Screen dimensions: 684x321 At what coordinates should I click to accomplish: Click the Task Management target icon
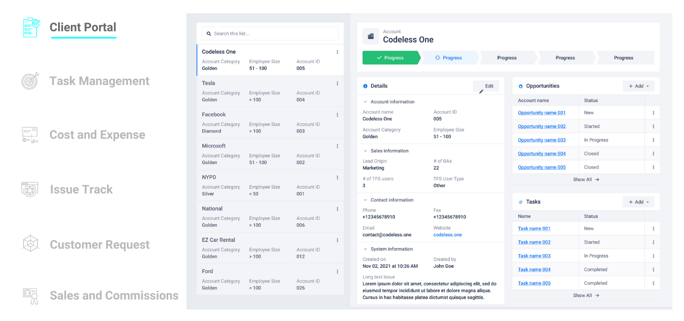coord(30,81)
